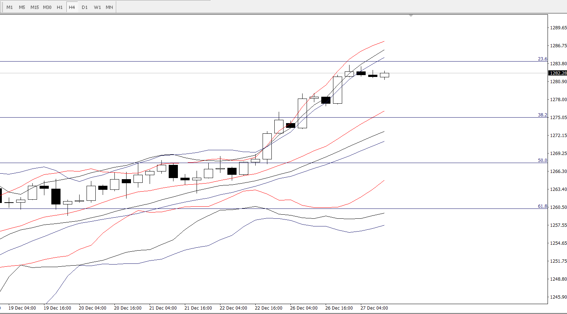
Task: Select the M5 timeframe button
Action: point(22,7)
